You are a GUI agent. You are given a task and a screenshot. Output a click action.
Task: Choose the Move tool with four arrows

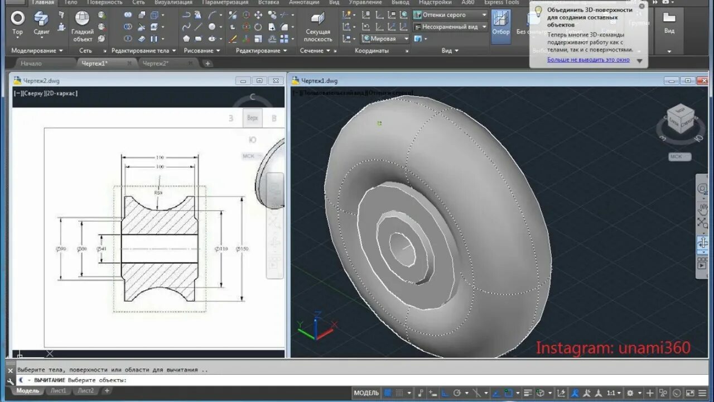click(258, 15)
